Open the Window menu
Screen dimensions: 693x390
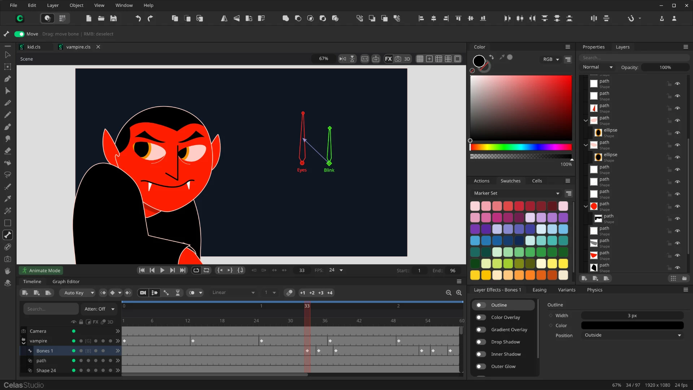coord(124,5)
